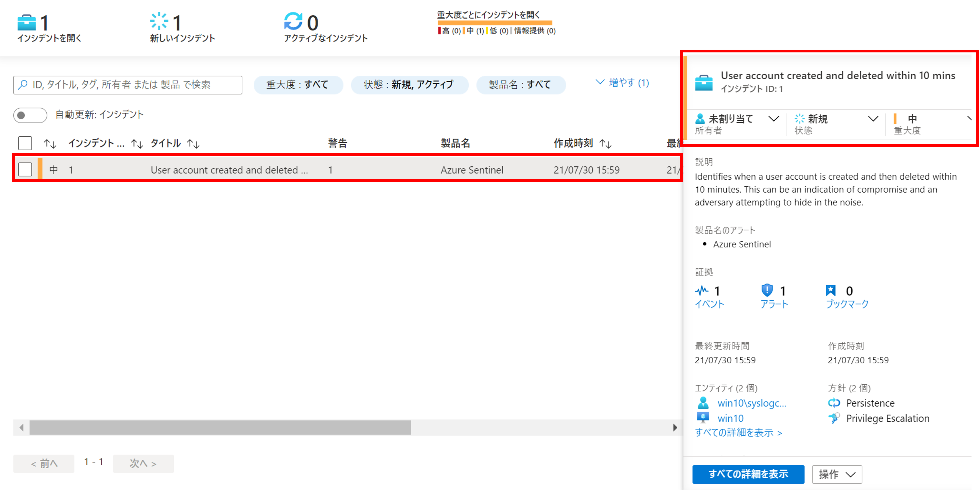The height and width of the screenshot is (490, 979).
Task: Click the horizontal scrollbar right arrow
Action: tap(675, 428)
